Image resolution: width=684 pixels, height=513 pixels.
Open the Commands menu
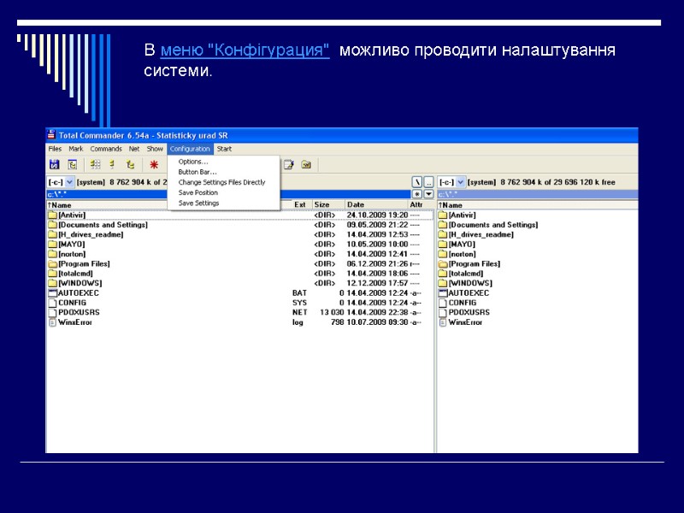click(106, 149)
